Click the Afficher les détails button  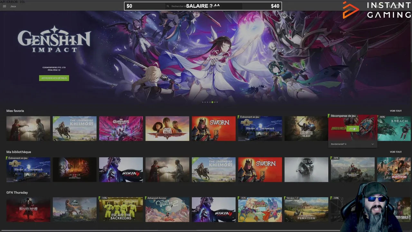tap(54, 78)
